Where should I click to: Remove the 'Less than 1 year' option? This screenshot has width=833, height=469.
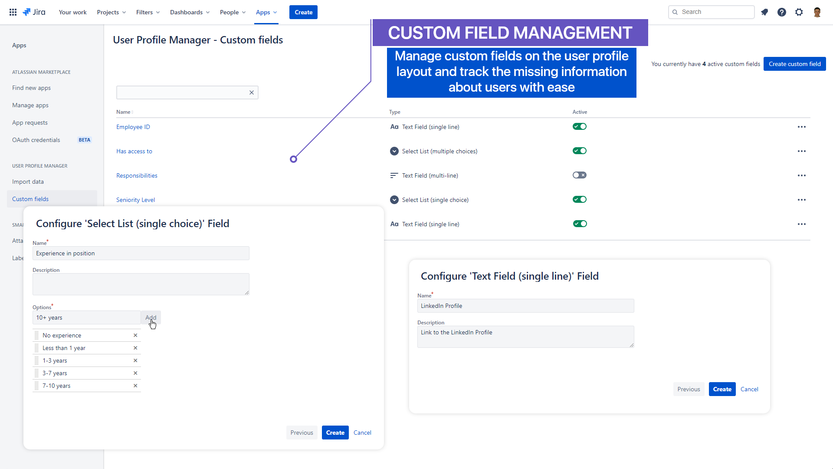135,348
